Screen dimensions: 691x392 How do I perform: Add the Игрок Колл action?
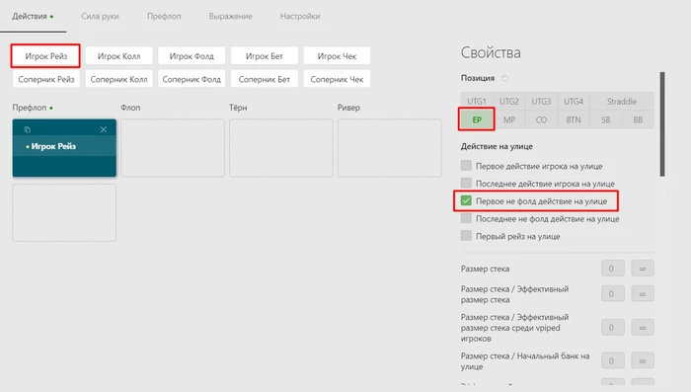pos(119,56)
